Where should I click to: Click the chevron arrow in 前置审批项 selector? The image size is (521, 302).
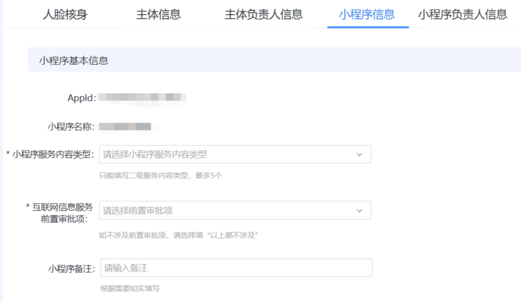coord(359,211)
